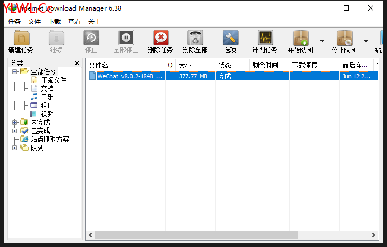Select the 视频 category
The height and width of the screenshot is (247, 387).
[47, 114]
